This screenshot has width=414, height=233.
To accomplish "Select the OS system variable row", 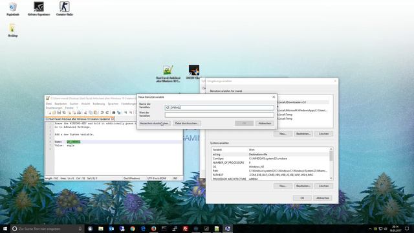I will point(270,167).
